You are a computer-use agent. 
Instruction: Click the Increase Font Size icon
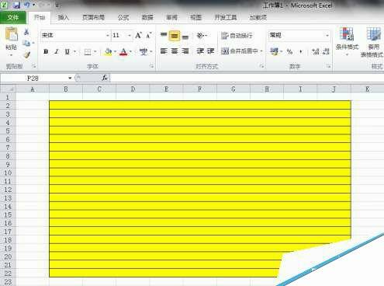click(x=138, y=35)
